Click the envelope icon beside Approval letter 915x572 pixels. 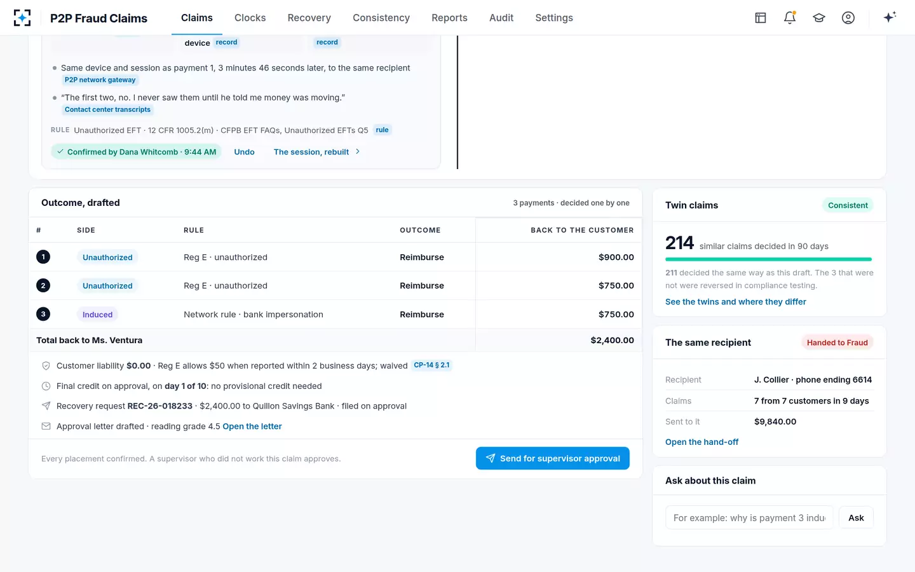(46, 426)
